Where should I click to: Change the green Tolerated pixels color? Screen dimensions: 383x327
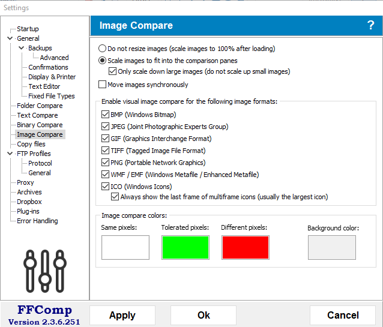tap(185, 247)
